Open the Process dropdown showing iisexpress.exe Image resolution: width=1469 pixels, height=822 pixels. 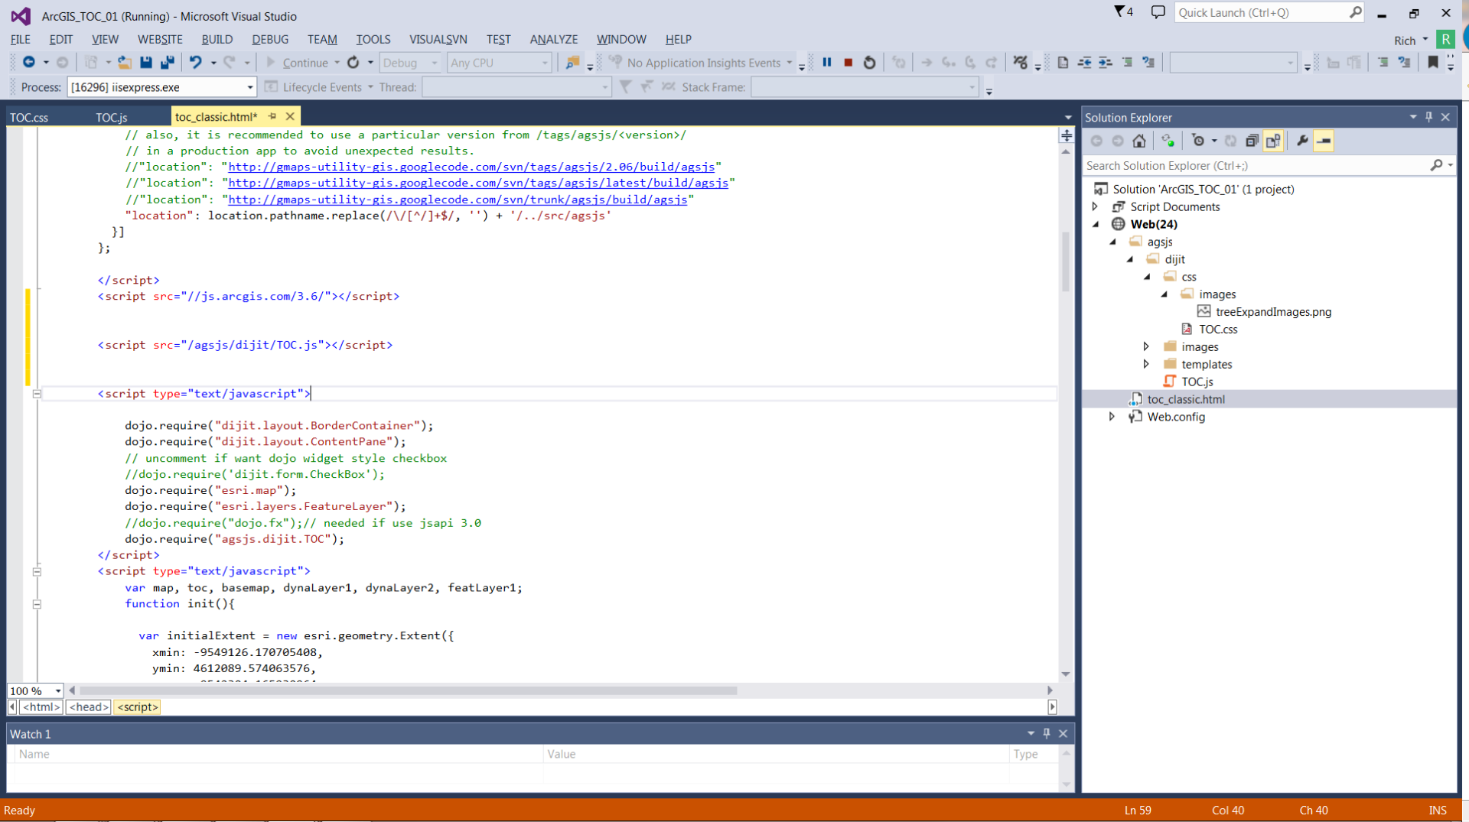tap(249, 87)
